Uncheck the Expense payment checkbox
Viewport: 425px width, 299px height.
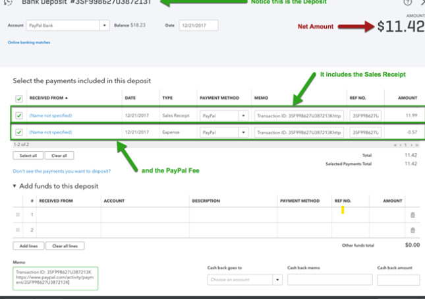[19, 132]
